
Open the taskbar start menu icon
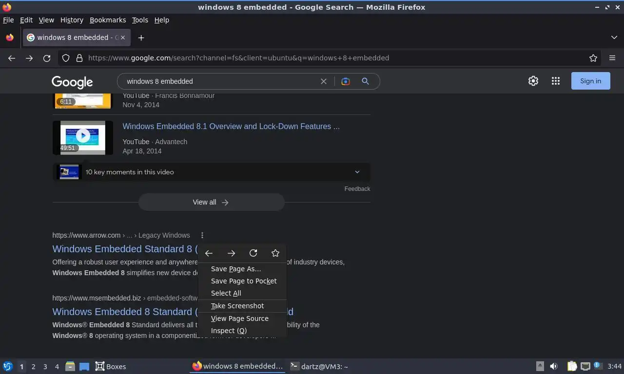coord(8,366)
